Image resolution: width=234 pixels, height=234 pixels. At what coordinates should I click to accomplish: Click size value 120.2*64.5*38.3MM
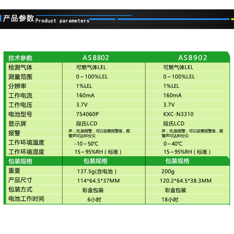tap(186, 181)
